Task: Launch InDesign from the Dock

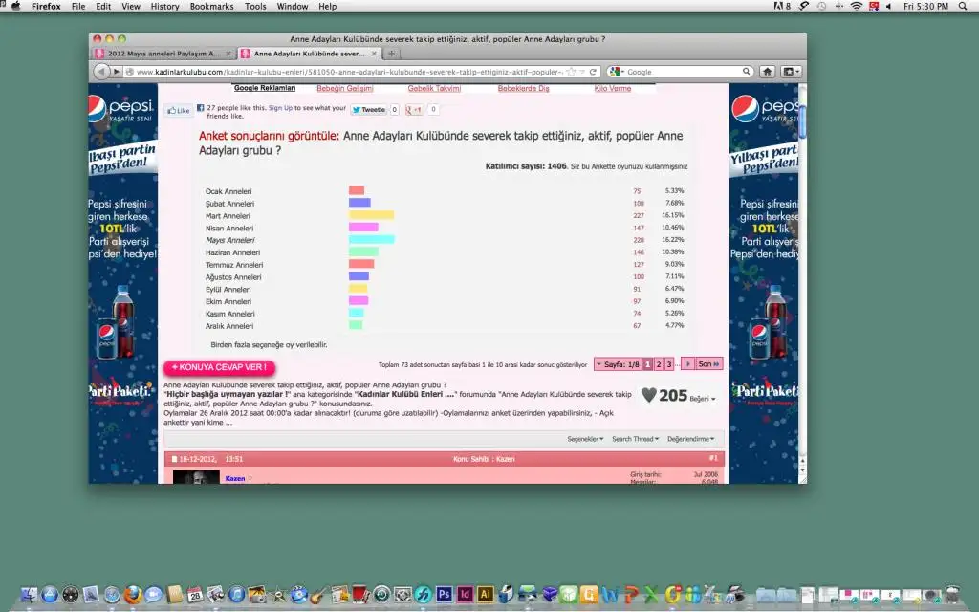Action: pos(465,595)
